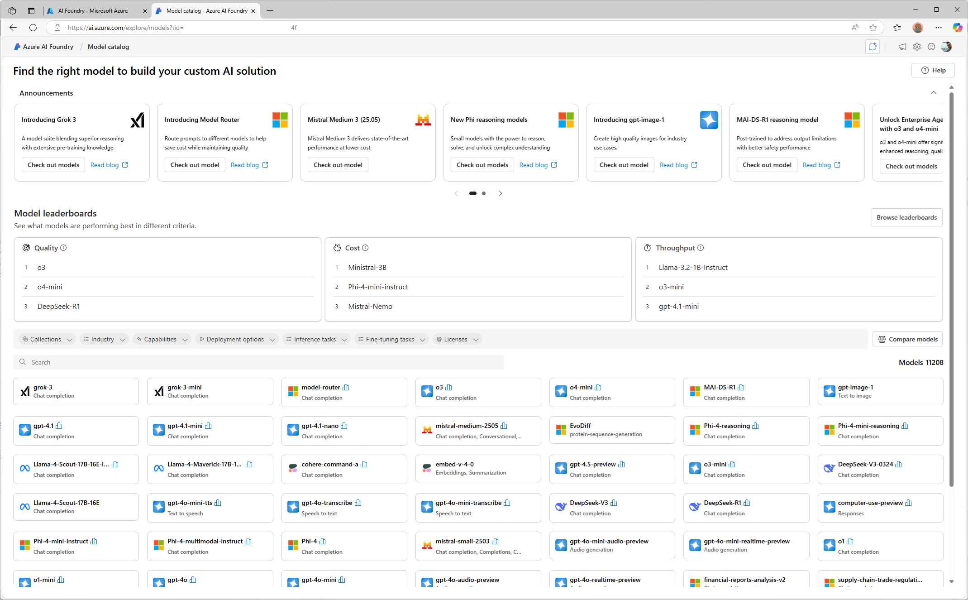Open the browser favorites list icon
The height and width of the screenshot is (600, 968).
[897, 28]
